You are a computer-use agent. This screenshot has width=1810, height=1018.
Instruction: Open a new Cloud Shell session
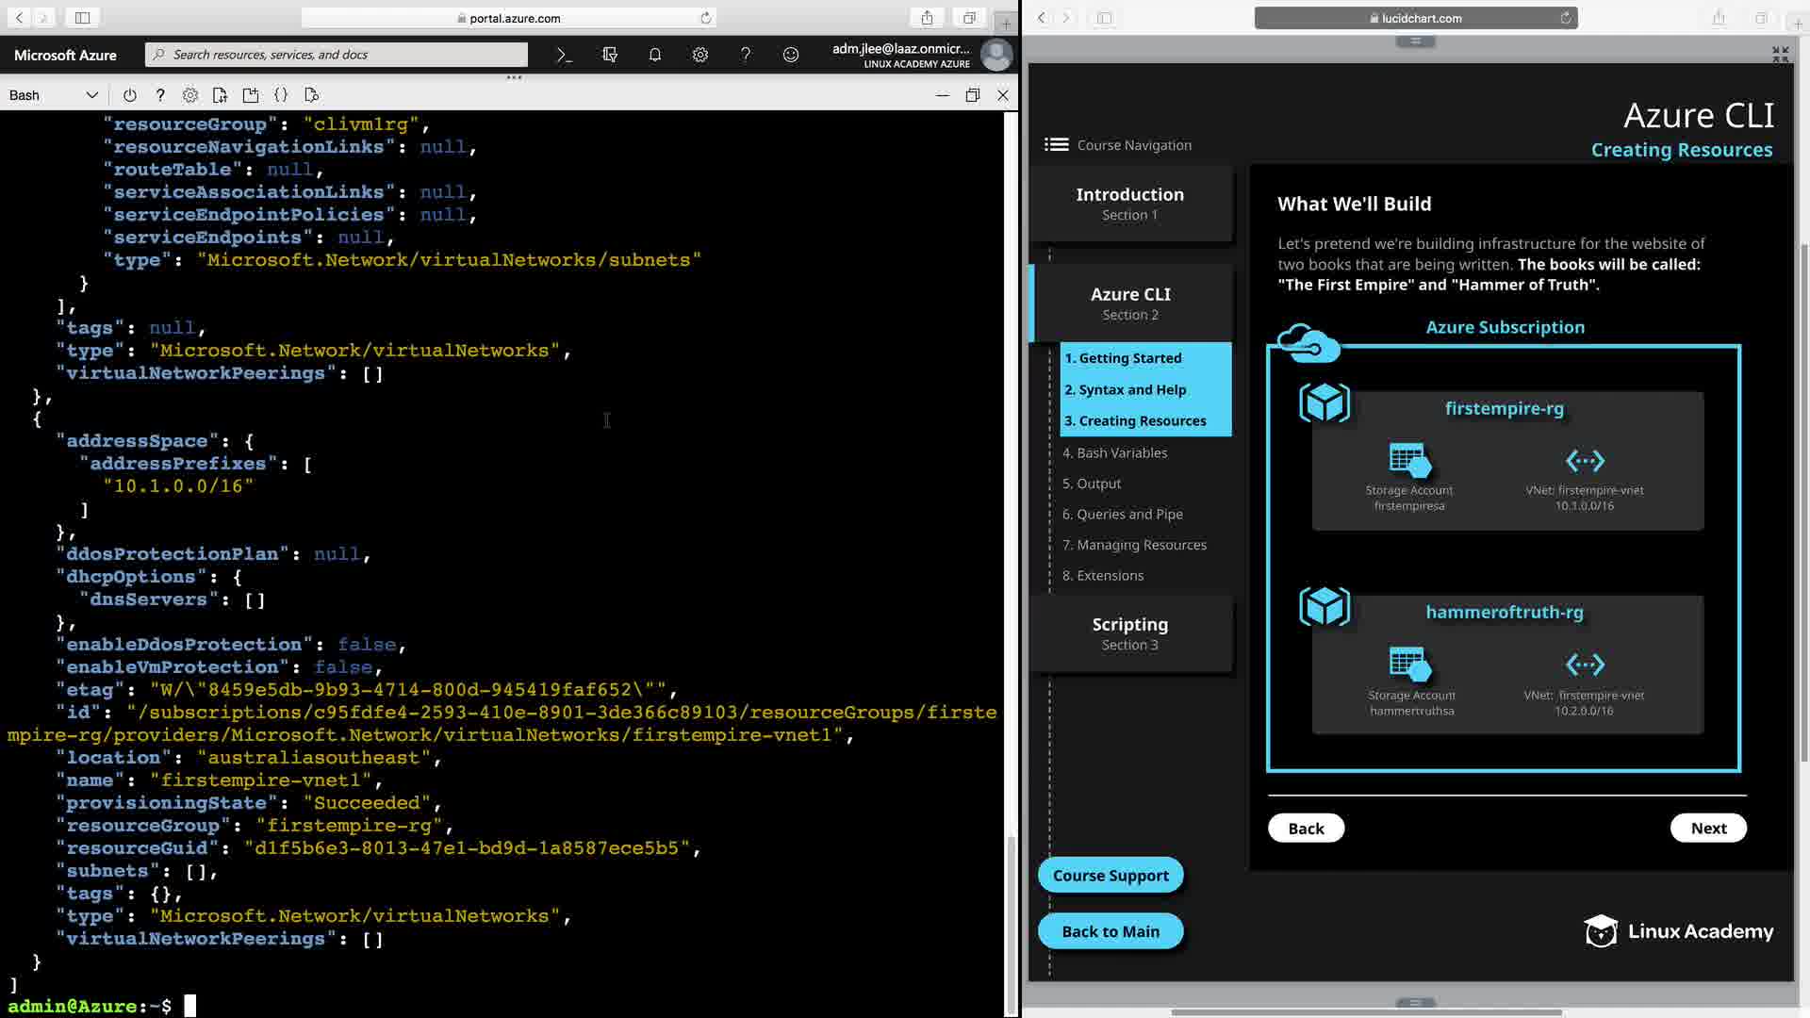pyautogui.click(x=251, y=95)
